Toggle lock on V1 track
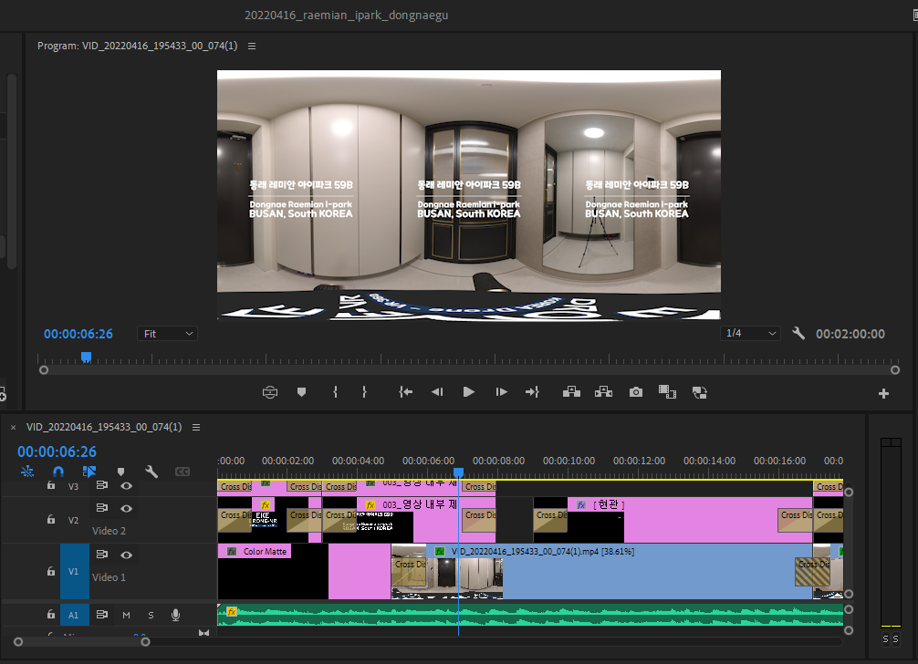 tap(51, 571)
